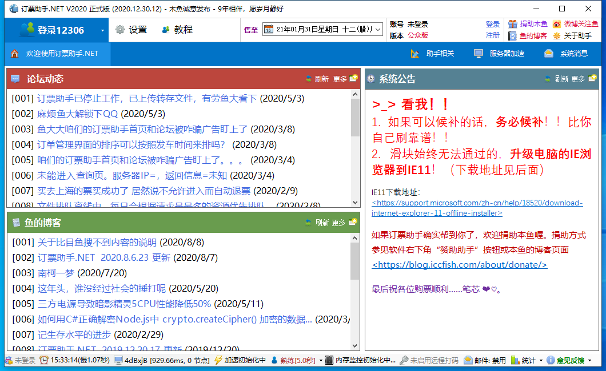Expand the 登录12306 dropdown arrow
This screenshot has height=371, width=606.
point(102,30)
